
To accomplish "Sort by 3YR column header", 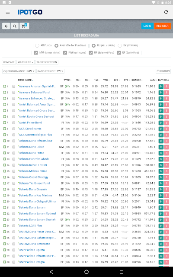I will click(x=127, y=80).
